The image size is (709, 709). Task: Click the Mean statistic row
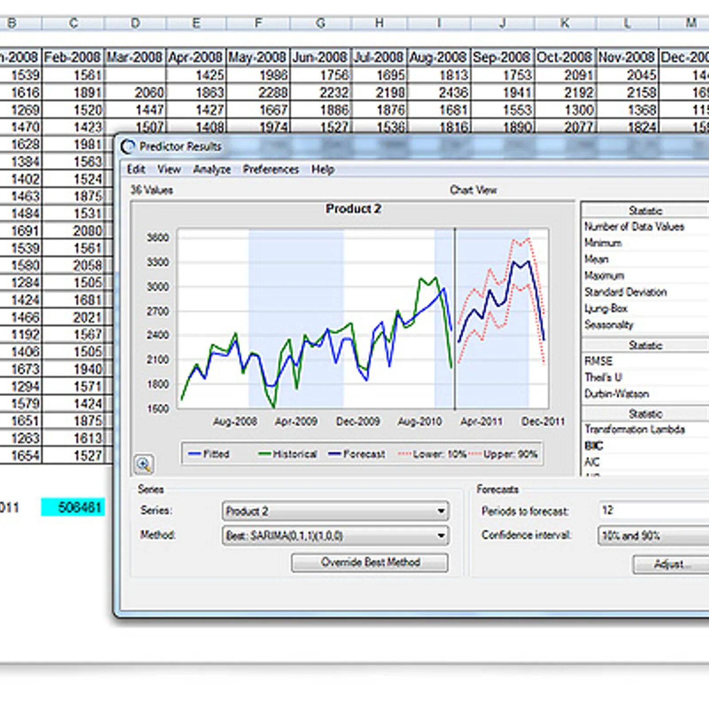click(x=645, y=259)
